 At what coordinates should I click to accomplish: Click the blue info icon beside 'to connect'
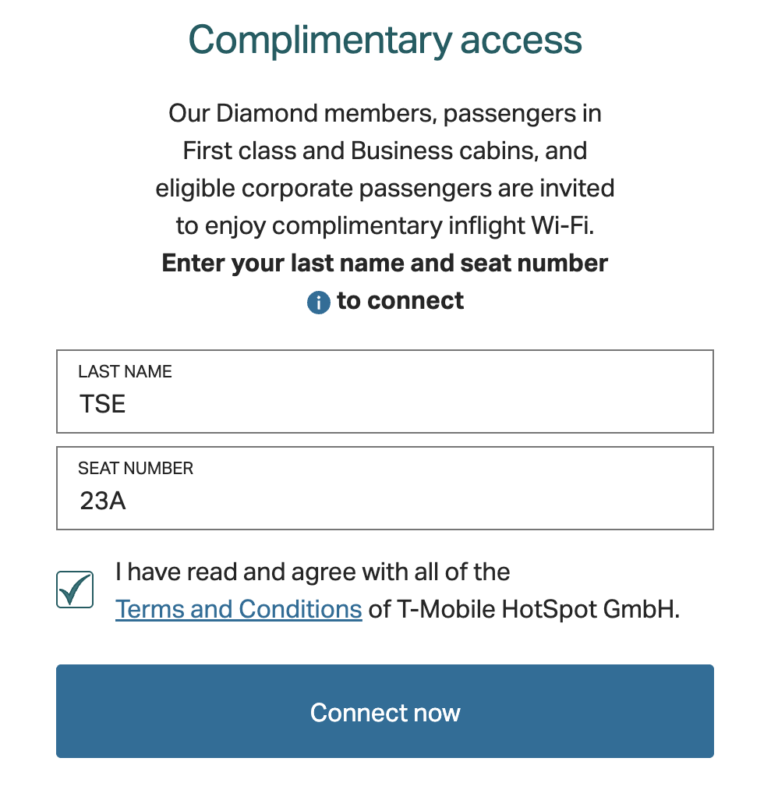[x=319, y=303]
